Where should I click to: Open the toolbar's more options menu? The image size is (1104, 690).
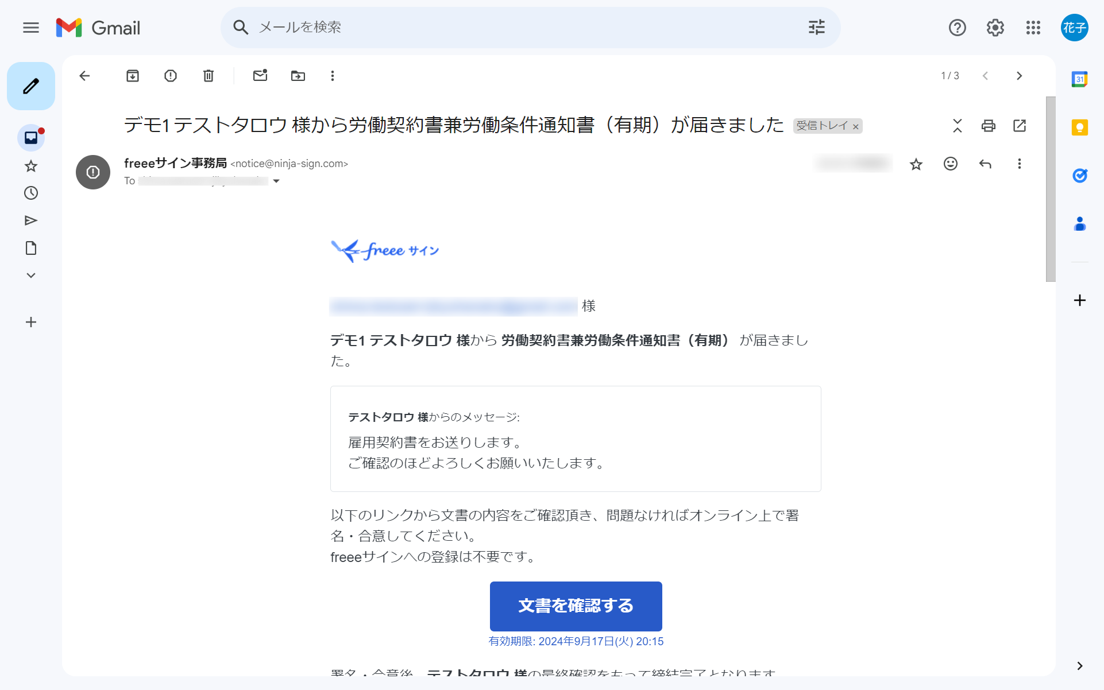pyautogui.click(x=333, y=76)
